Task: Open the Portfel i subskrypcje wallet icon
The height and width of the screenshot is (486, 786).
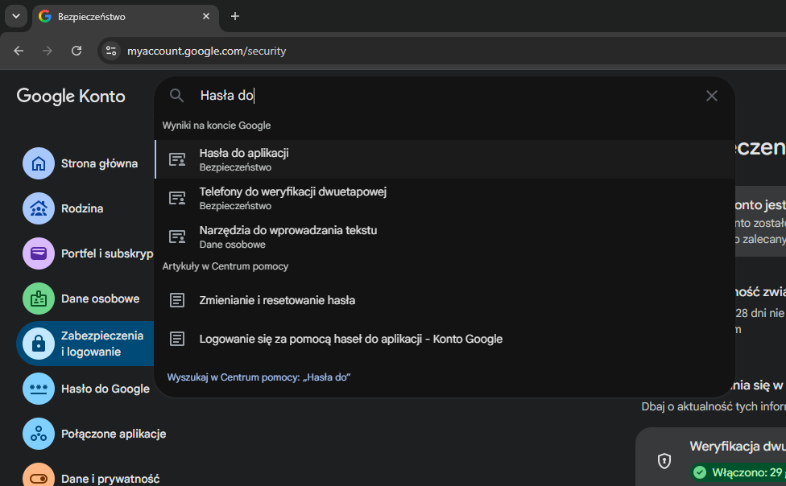Action: (39, 253)
